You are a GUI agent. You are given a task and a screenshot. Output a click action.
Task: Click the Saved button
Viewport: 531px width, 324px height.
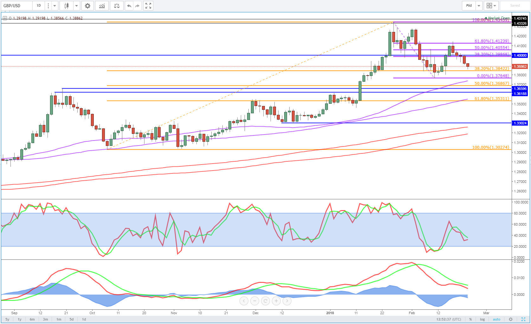click(515, 6)
